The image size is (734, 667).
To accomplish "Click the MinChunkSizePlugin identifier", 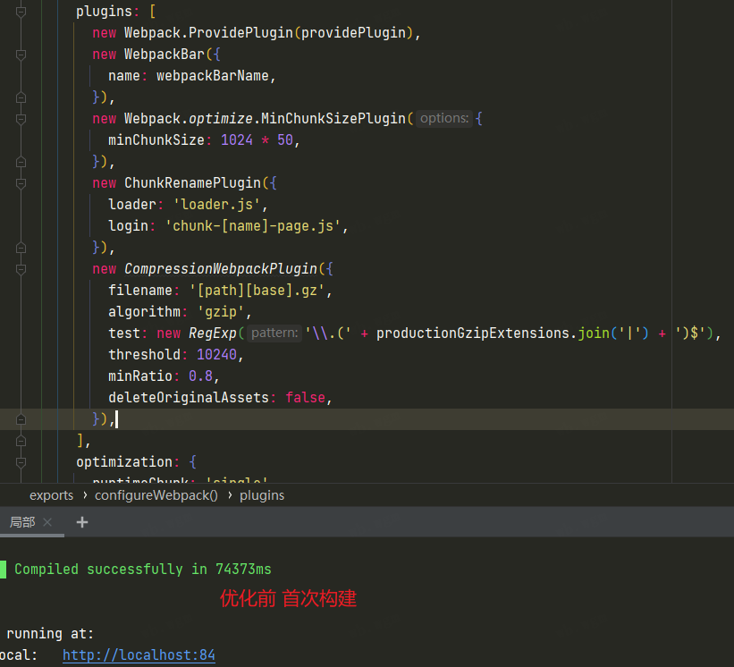I will (x=333, y=118).
